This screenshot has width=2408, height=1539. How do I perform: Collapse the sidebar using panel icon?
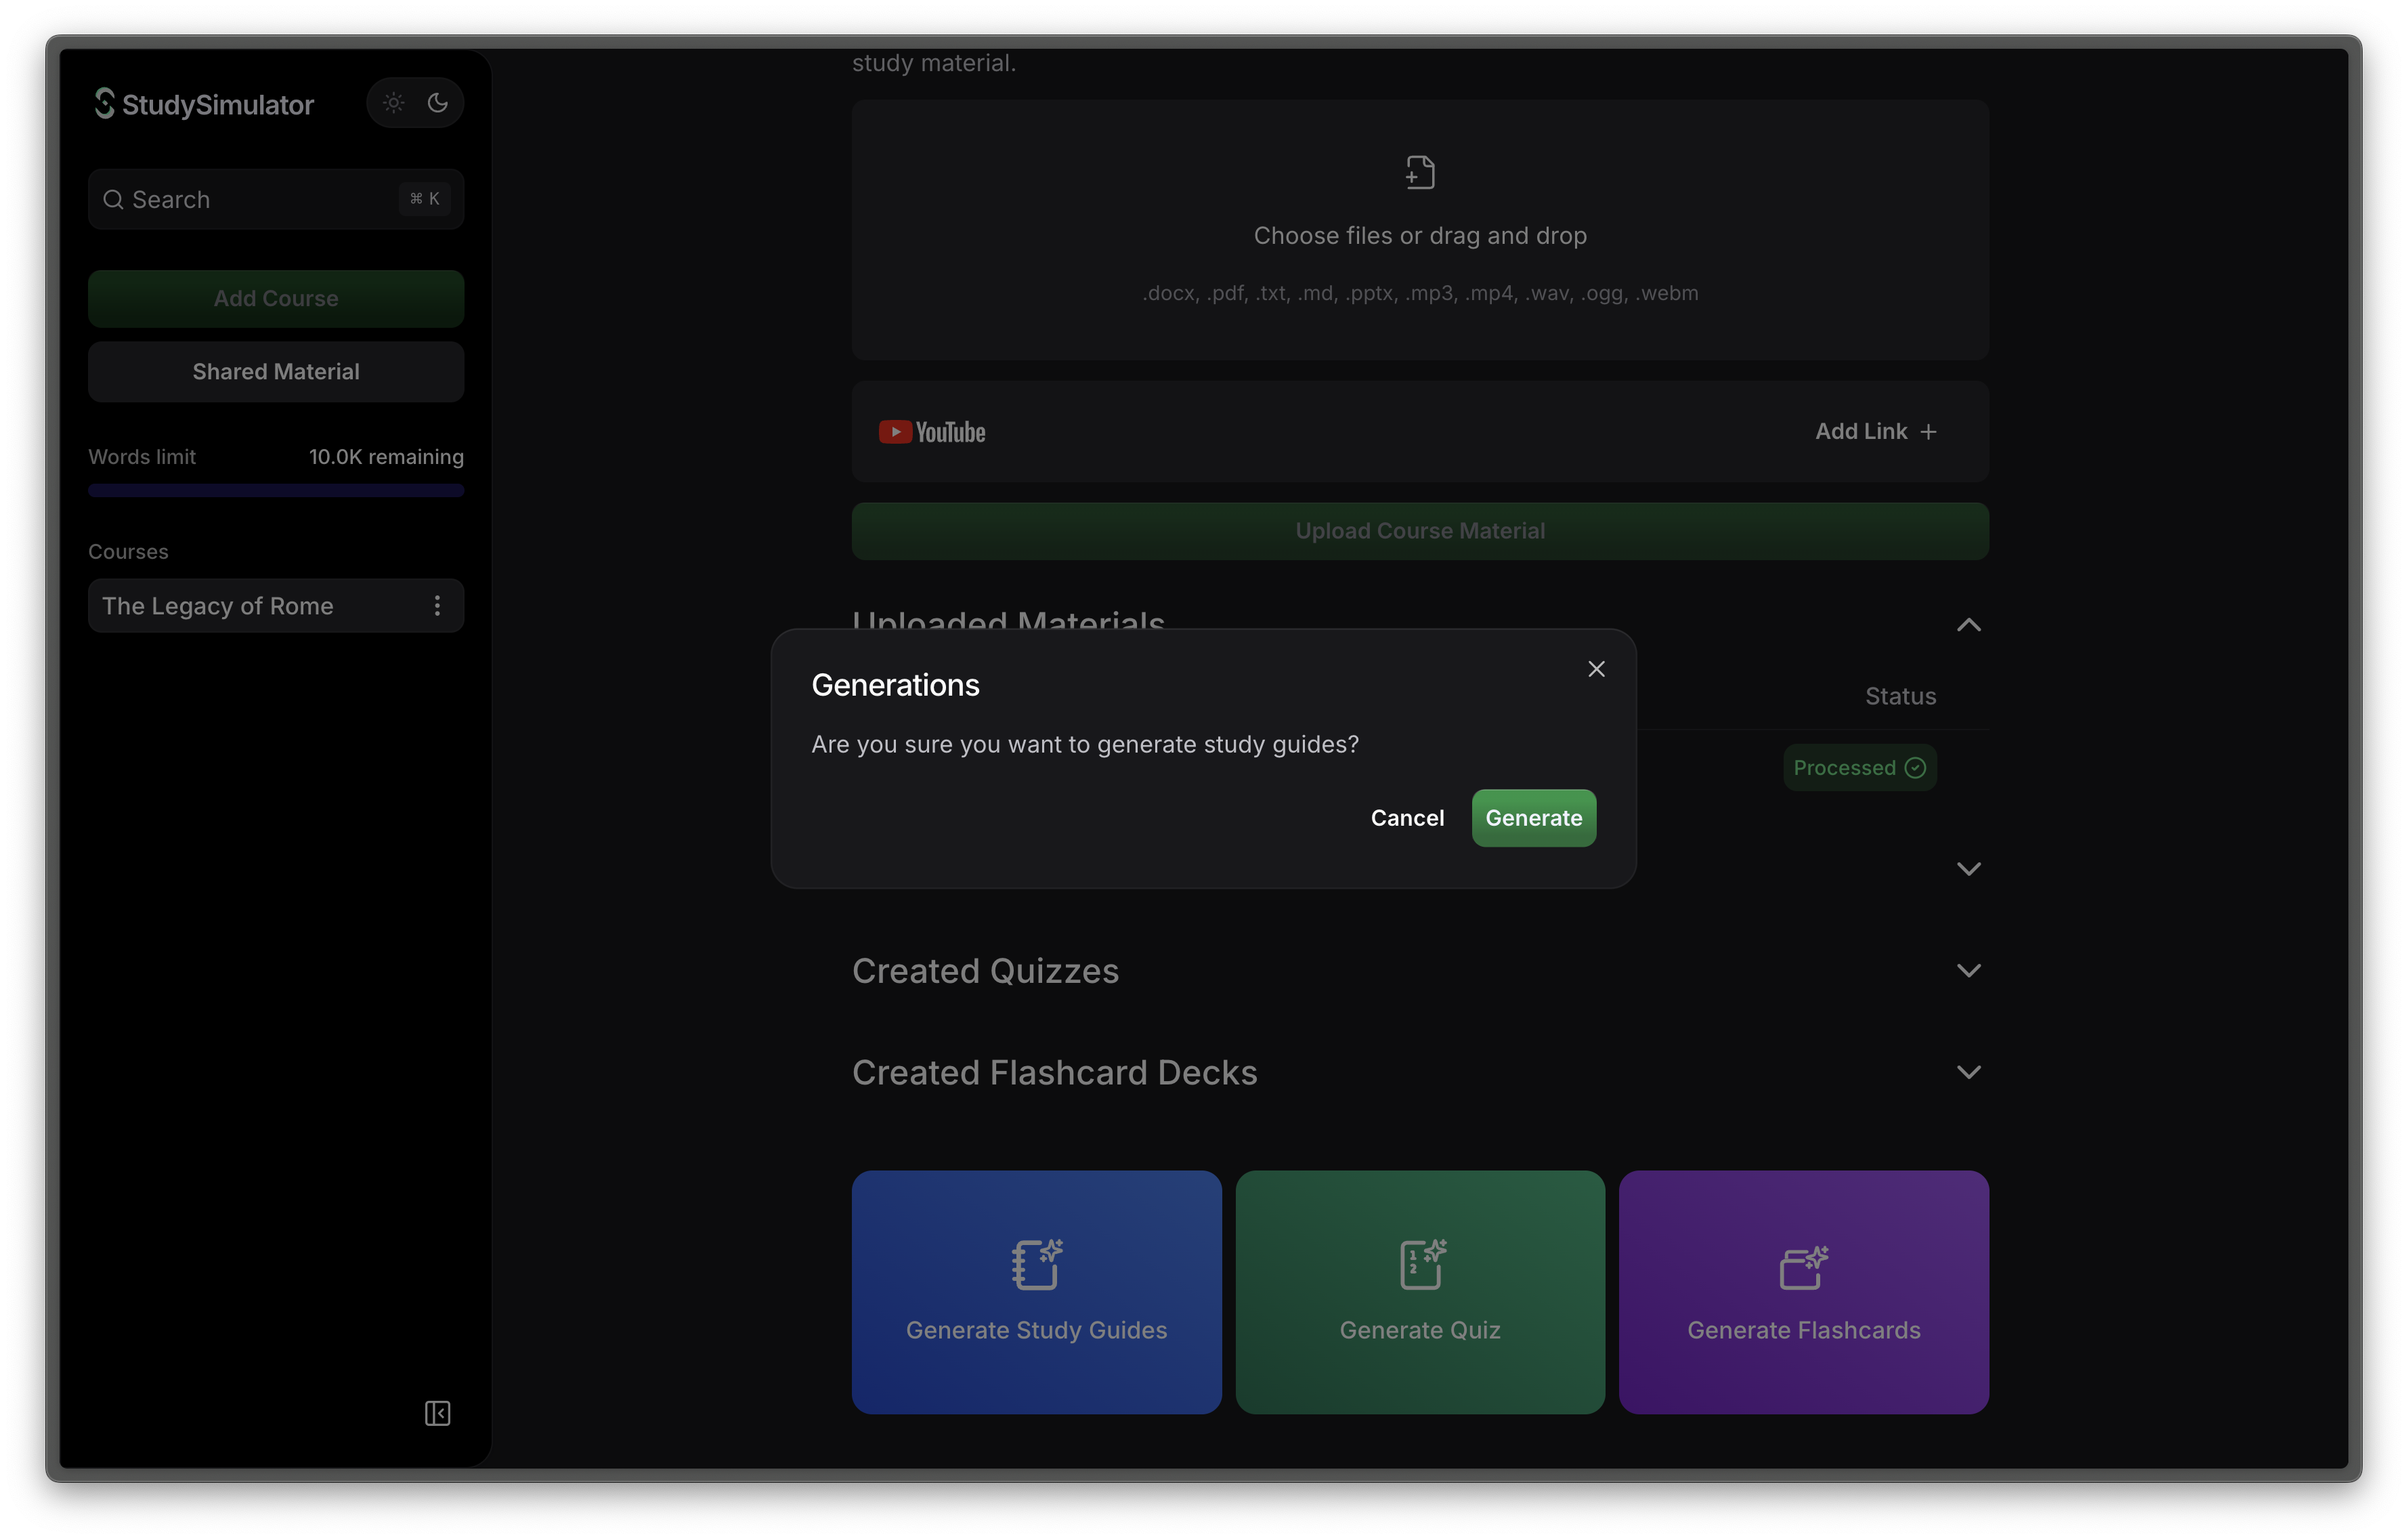click(x=437, y=1413)
